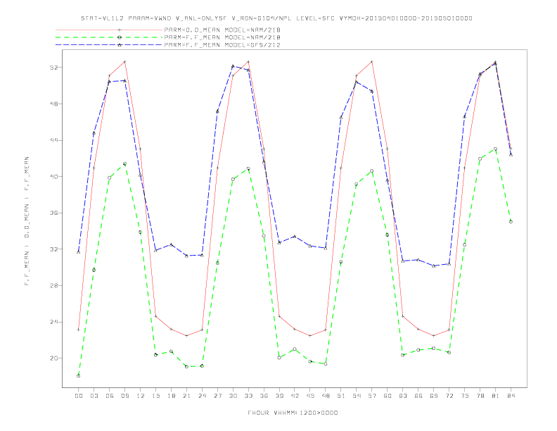Click the vertical y-axis label F.F_MEAN | O.O_MEAN

[27, 221]
